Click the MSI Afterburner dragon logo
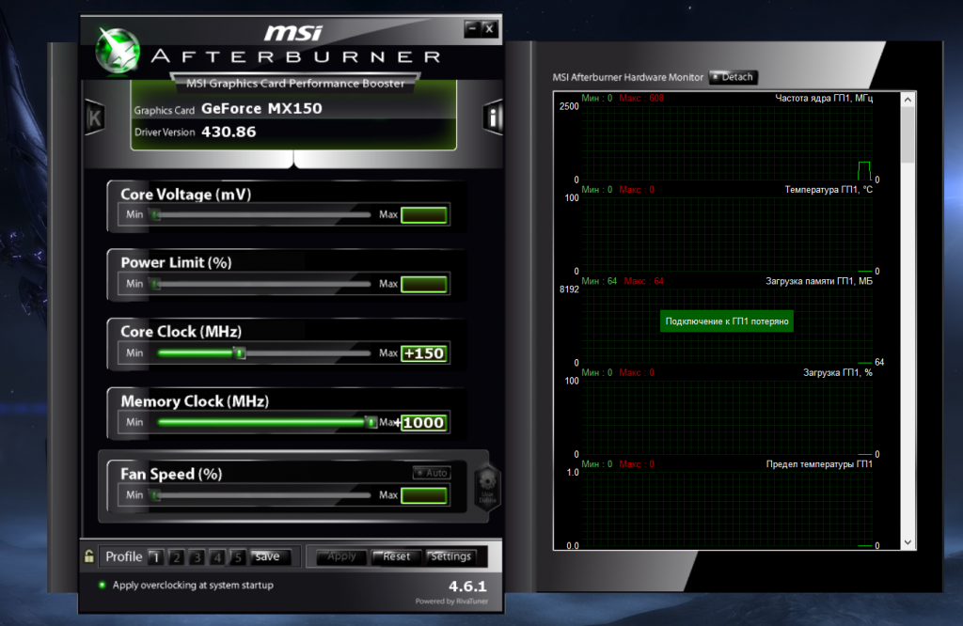 pyautogui.click(x=119, y=49)
